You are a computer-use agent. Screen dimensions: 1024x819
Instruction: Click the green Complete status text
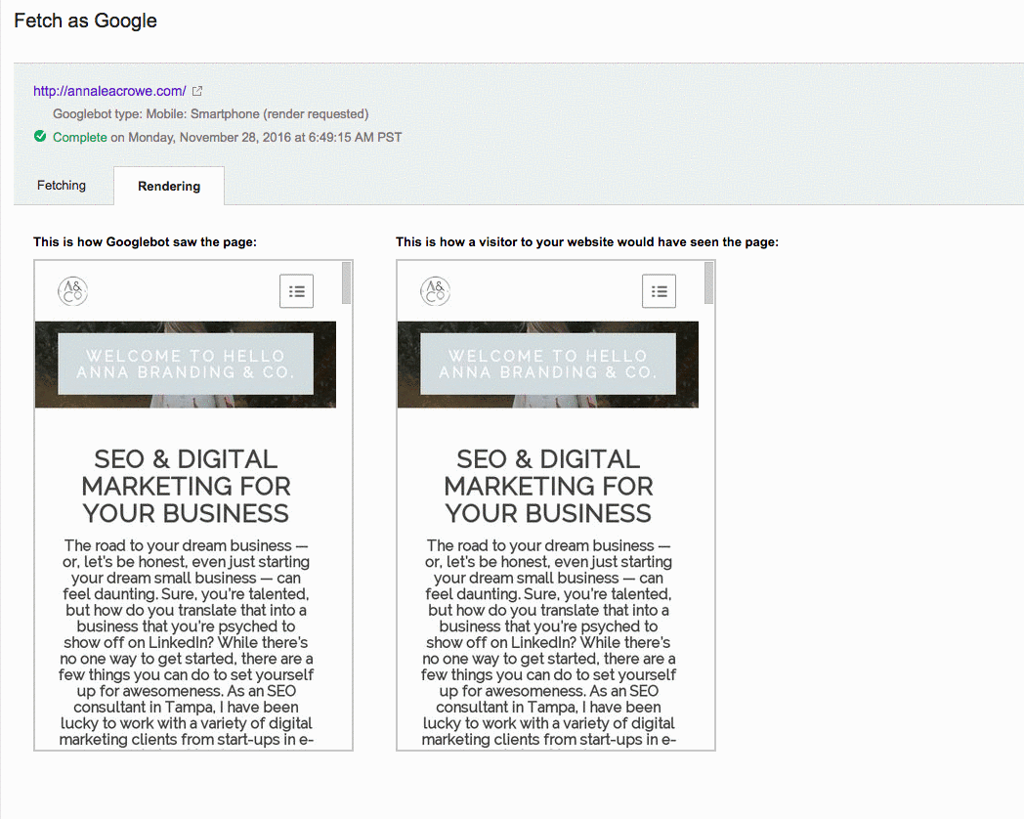[79, 137]
